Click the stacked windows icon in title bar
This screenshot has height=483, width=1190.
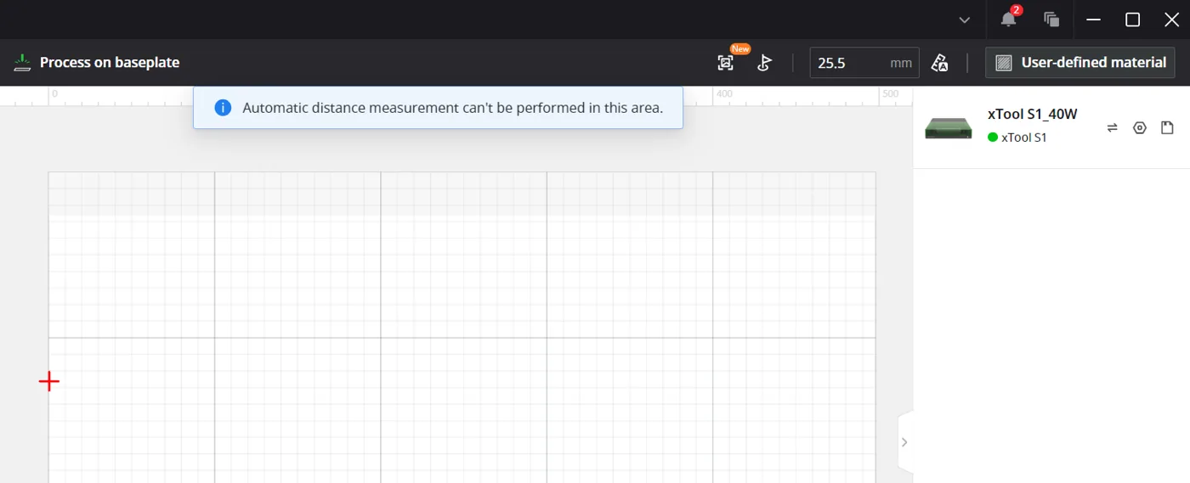point(1051,20)
